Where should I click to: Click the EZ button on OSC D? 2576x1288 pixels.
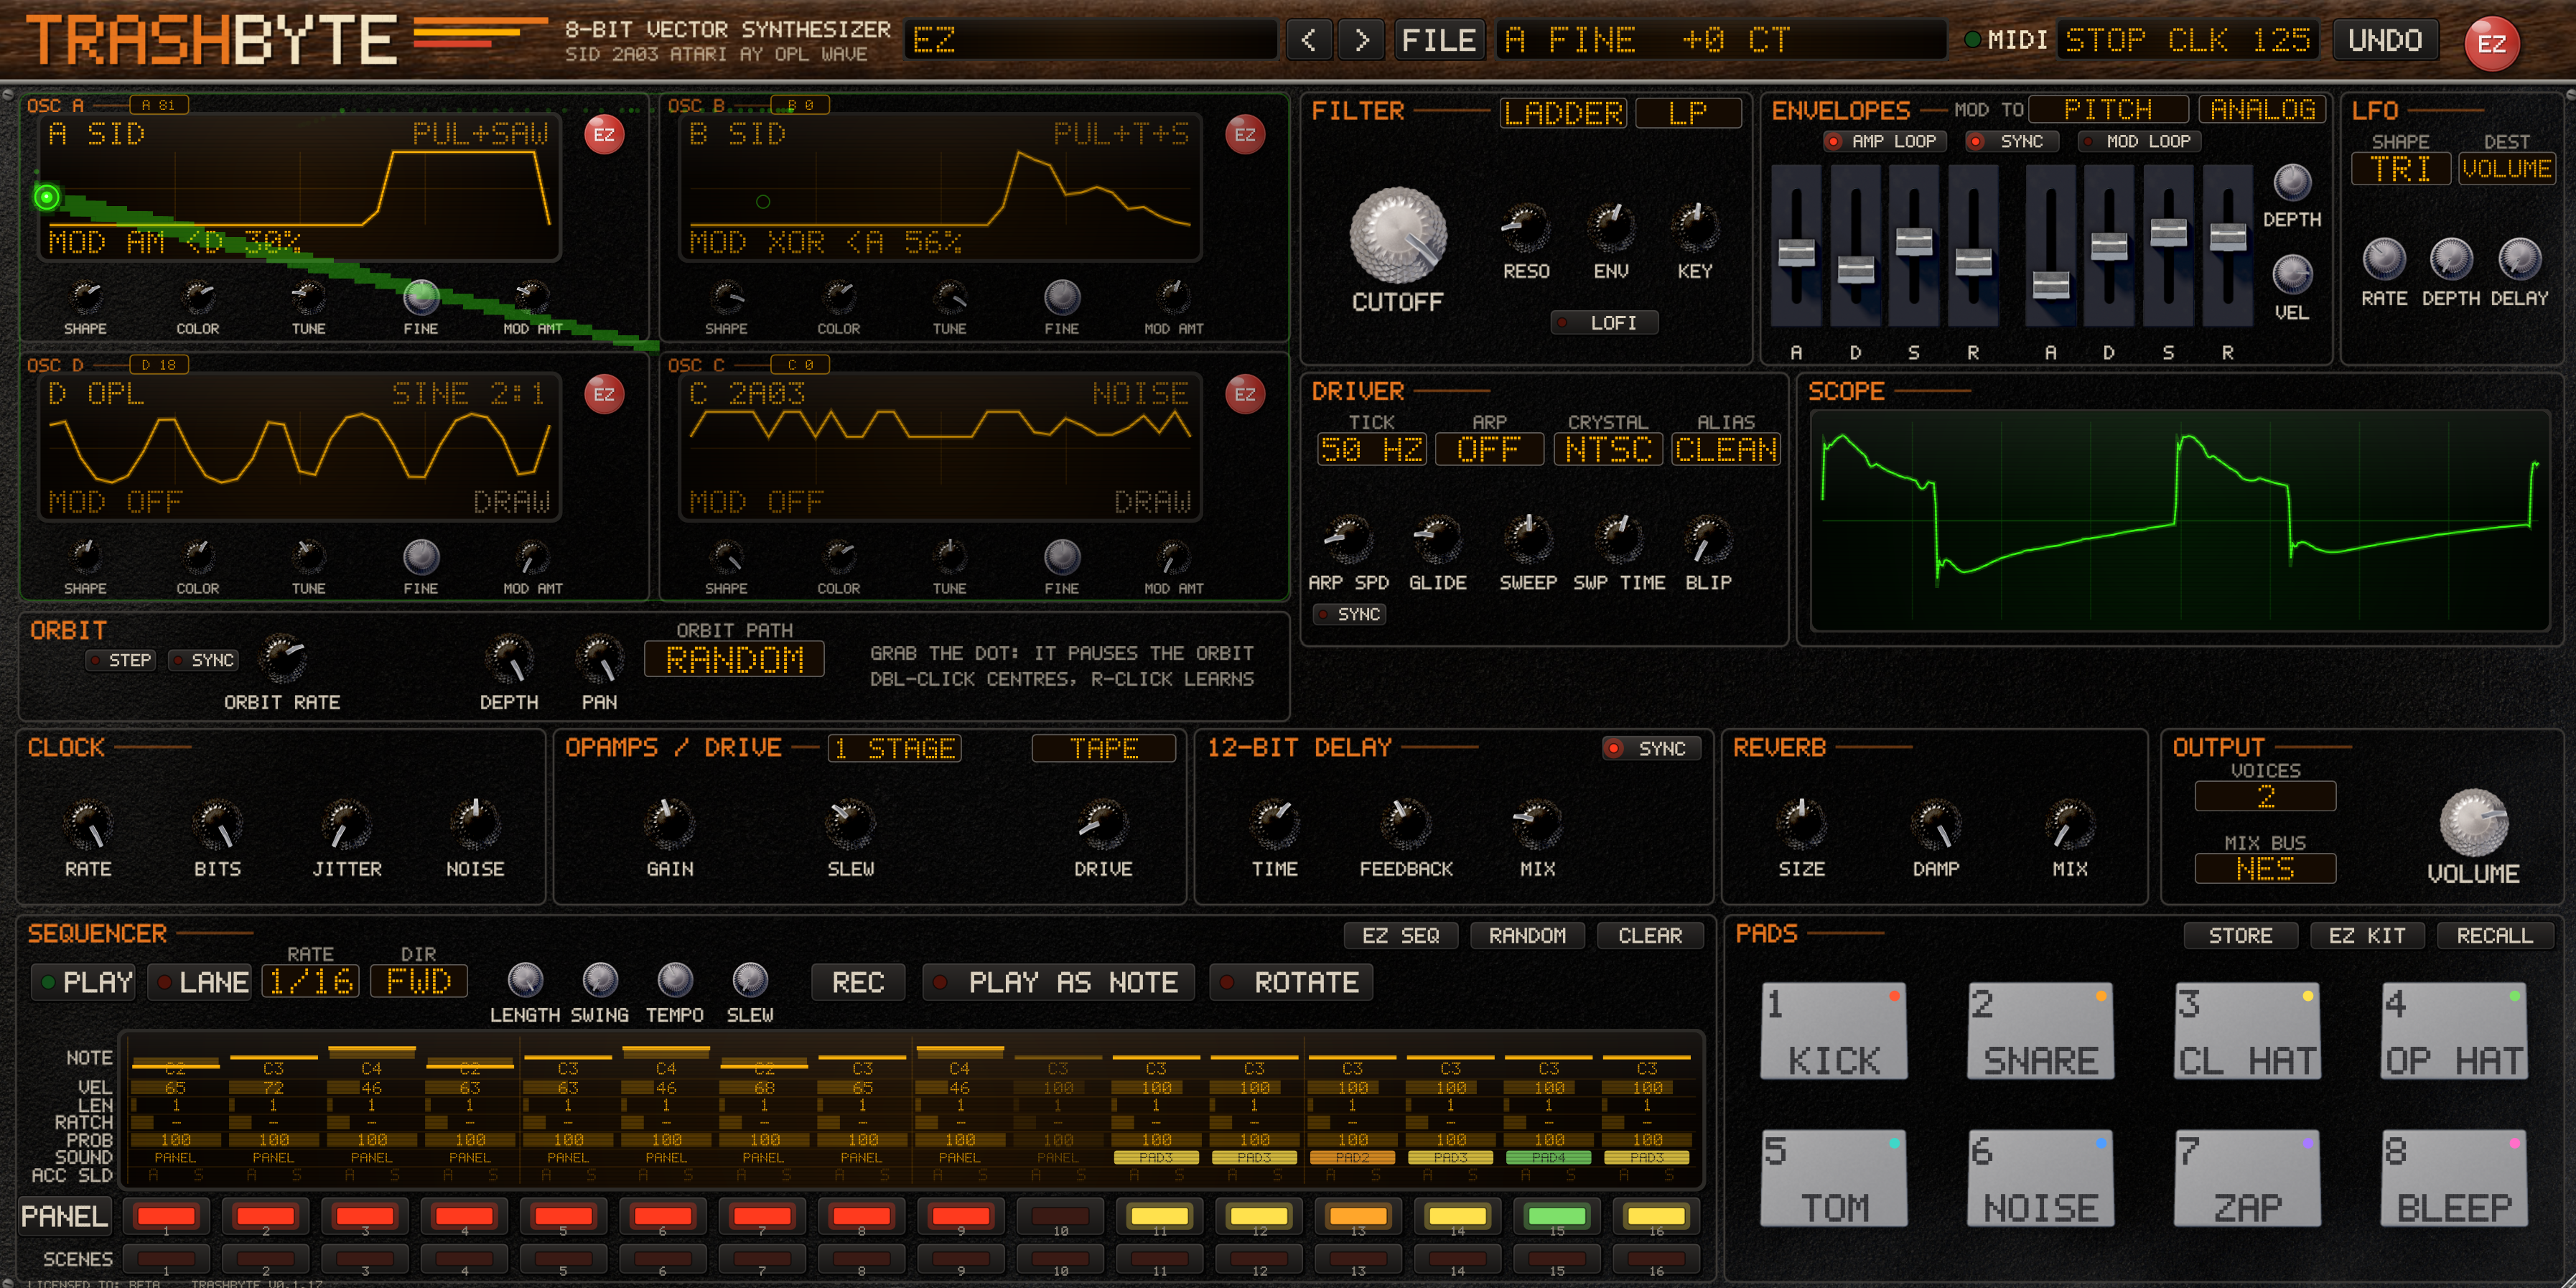(604, 394)
